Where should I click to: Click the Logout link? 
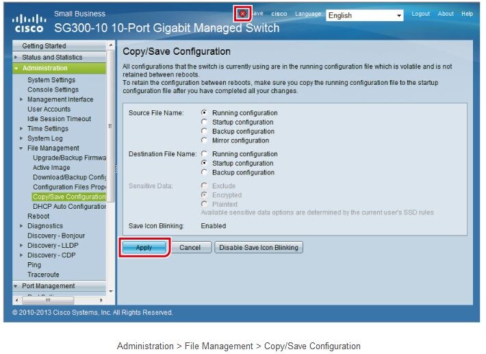point(420,14)
